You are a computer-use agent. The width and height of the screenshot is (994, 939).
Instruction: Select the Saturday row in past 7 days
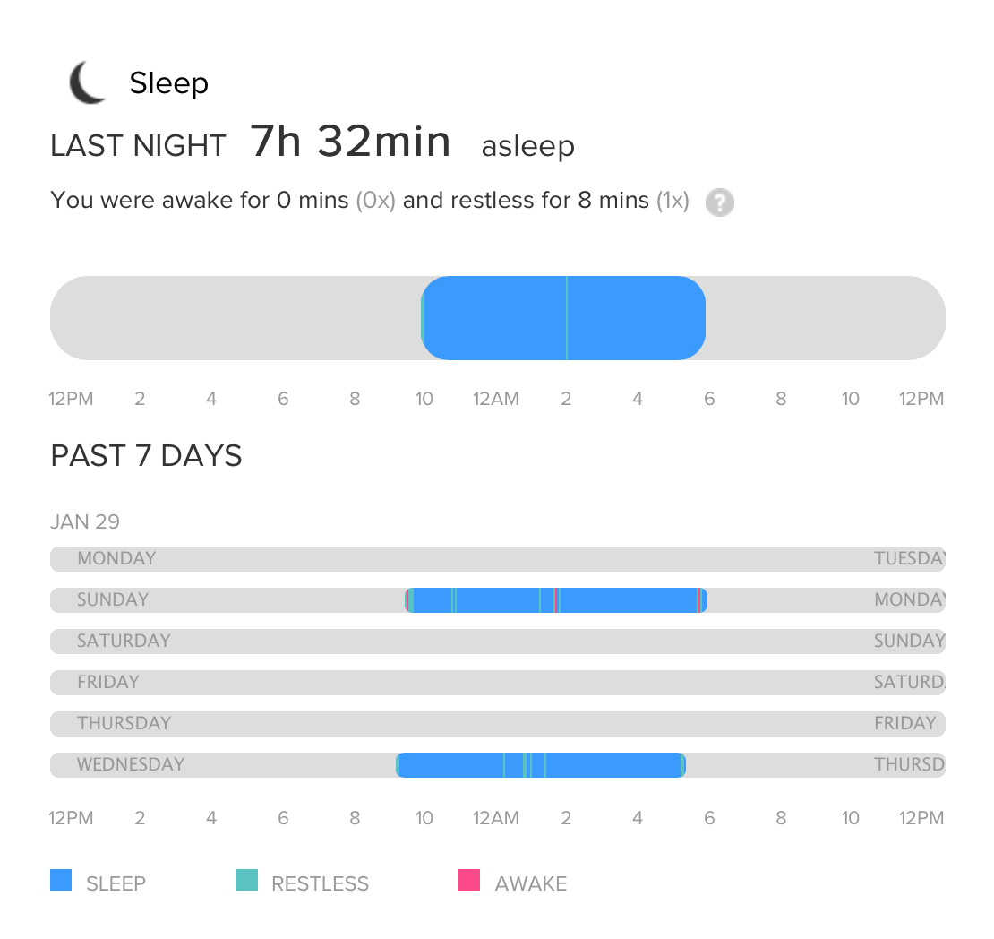[x=497, y=642]
